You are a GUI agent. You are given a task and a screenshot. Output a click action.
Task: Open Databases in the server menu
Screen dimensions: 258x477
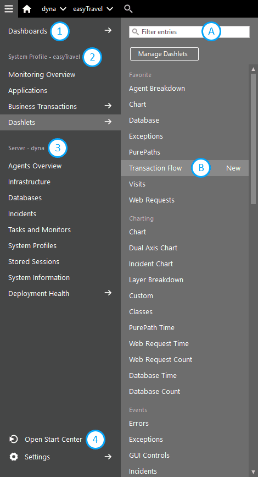[25, 198]
